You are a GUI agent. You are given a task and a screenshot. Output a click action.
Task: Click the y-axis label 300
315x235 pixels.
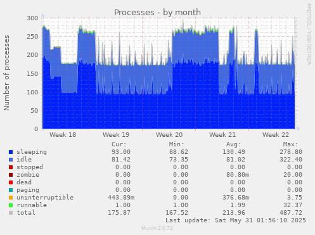pyautogui.click(x=32, y=18)
